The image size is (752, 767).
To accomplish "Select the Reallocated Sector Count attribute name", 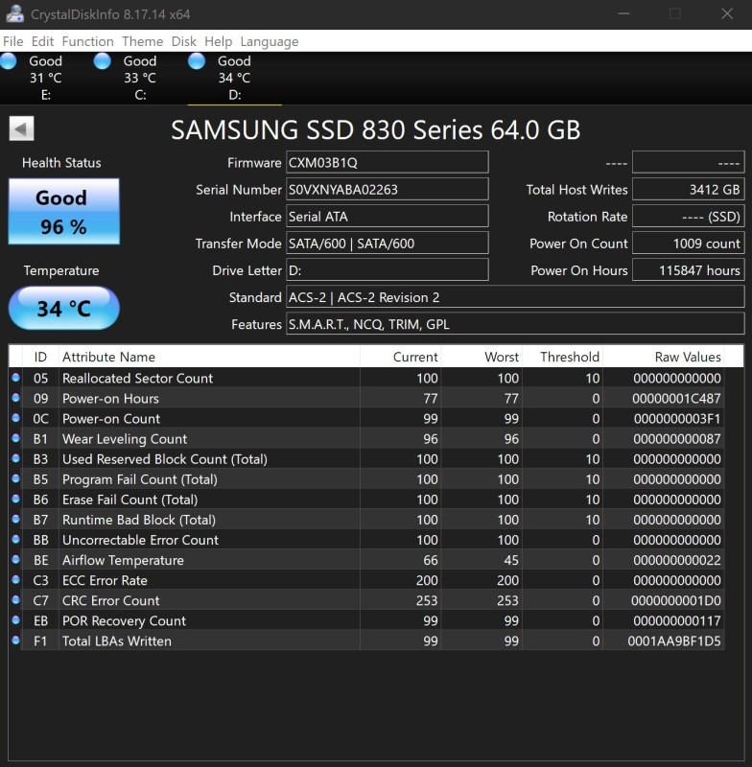I will [x=137, y=378].
